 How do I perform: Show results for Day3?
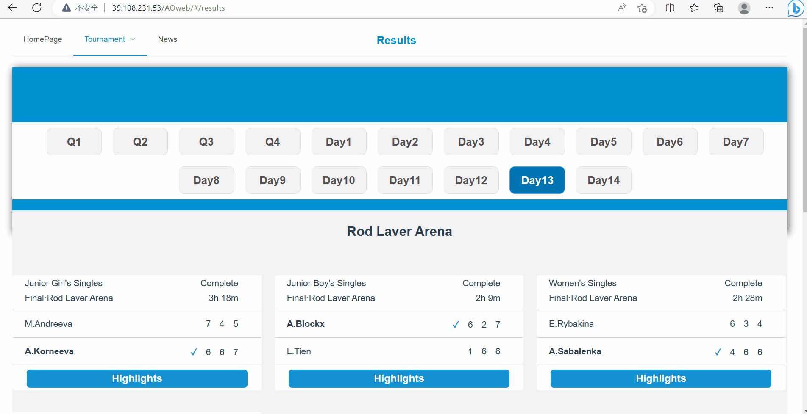coord(471,141)
